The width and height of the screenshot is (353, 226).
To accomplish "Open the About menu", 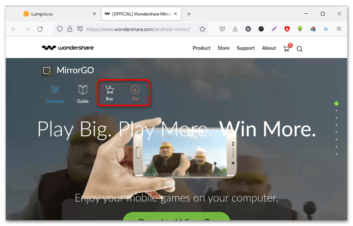I will pyautogui.click(x=269, y=48).
